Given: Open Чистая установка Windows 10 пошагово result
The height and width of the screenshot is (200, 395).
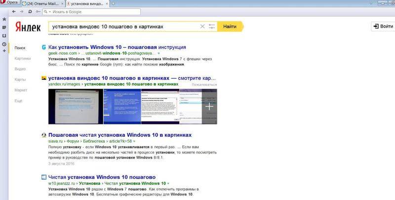Looking at the screenshot, I should point(102,177).
